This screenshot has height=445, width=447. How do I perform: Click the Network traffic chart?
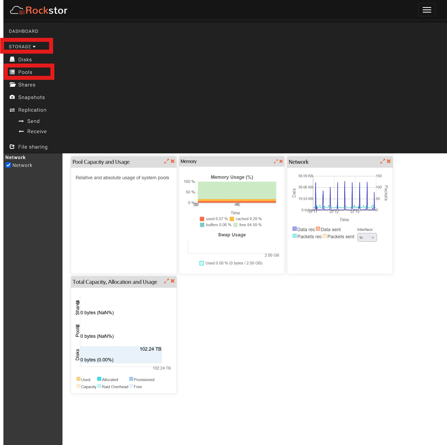click(x=345, y=193)
